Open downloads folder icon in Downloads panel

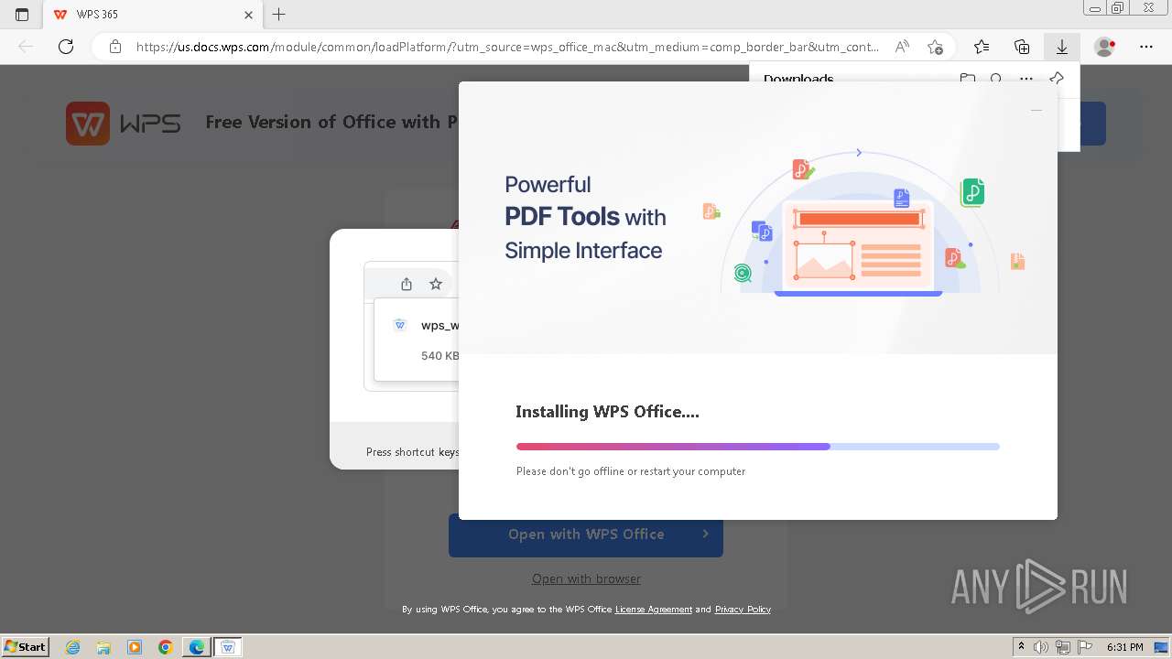pyautogui.click(x=967, y=79)
